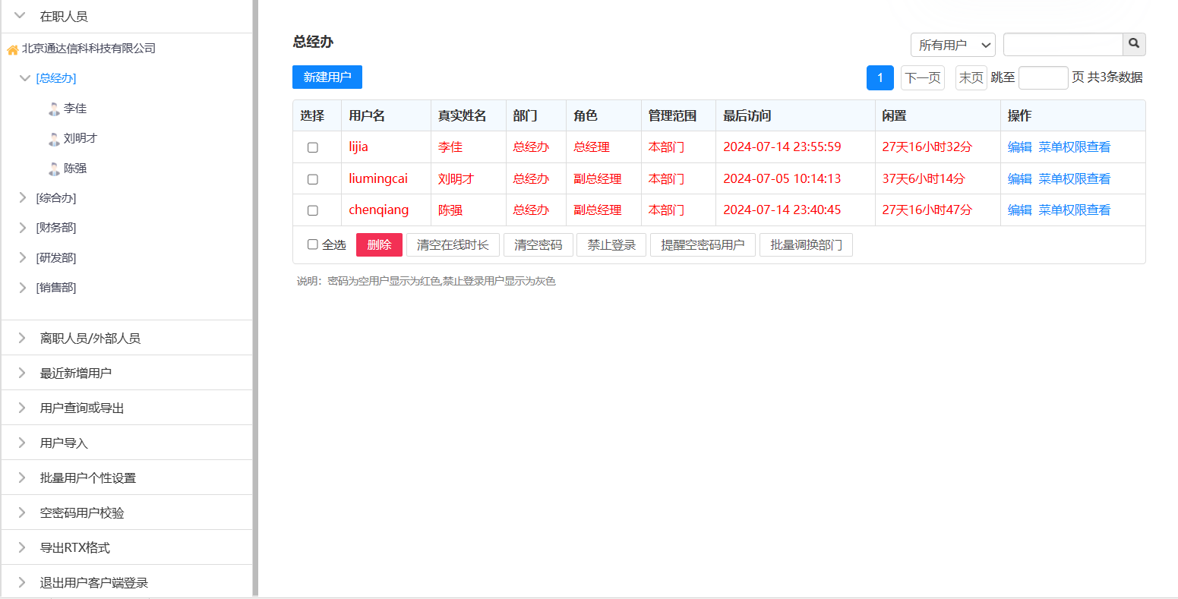Go to 下一页 in pagination
Image resolution: width=1178 pixels, height=599 pixels.
click(922, 78)
